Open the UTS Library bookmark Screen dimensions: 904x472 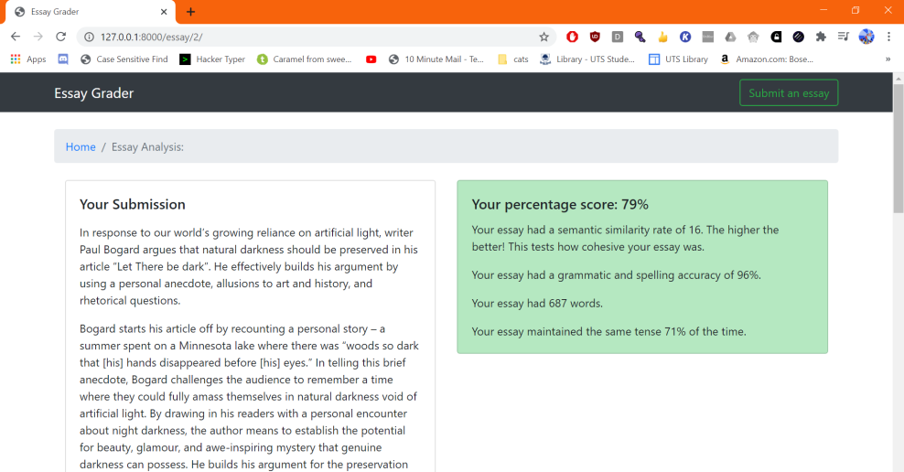click(x=679, y=59)
